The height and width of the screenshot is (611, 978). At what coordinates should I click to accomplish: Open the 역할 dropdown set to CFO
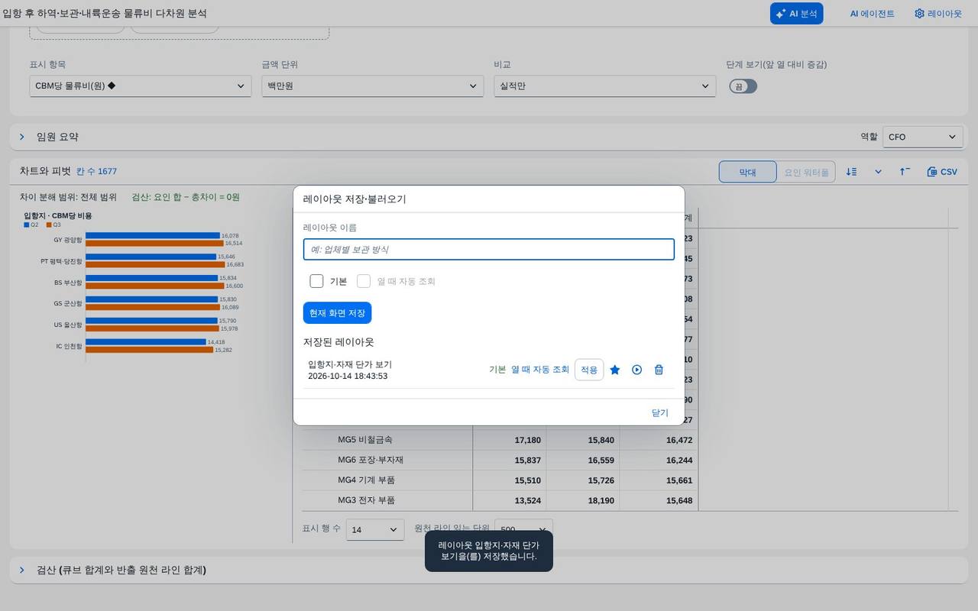923,137
